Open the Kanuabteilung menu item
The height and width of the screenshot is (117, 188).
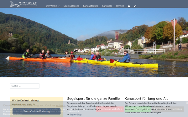pyautogui.click(x=91, y=6)
